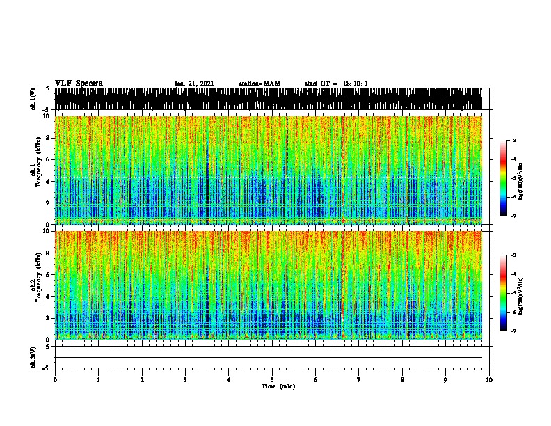Image resolution: width=551 pixels, height=426 pixels.
Task: Click the '-3' label on ch.1 color scale
Action: 513,141
